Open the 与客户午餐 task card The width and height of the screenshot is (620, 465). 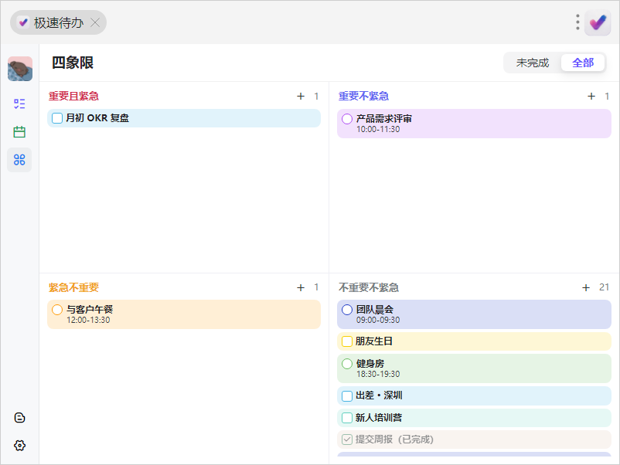(184, 314)
